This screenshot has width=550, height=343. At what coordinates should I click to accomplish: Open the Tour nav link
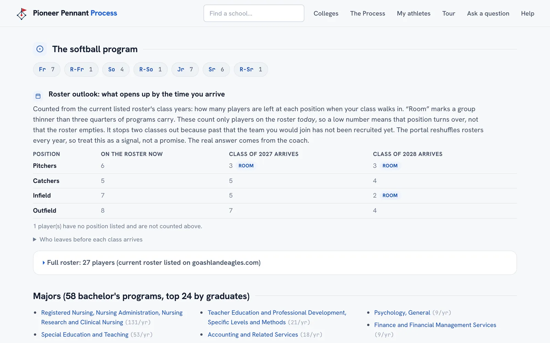click(x=449, y=13)
